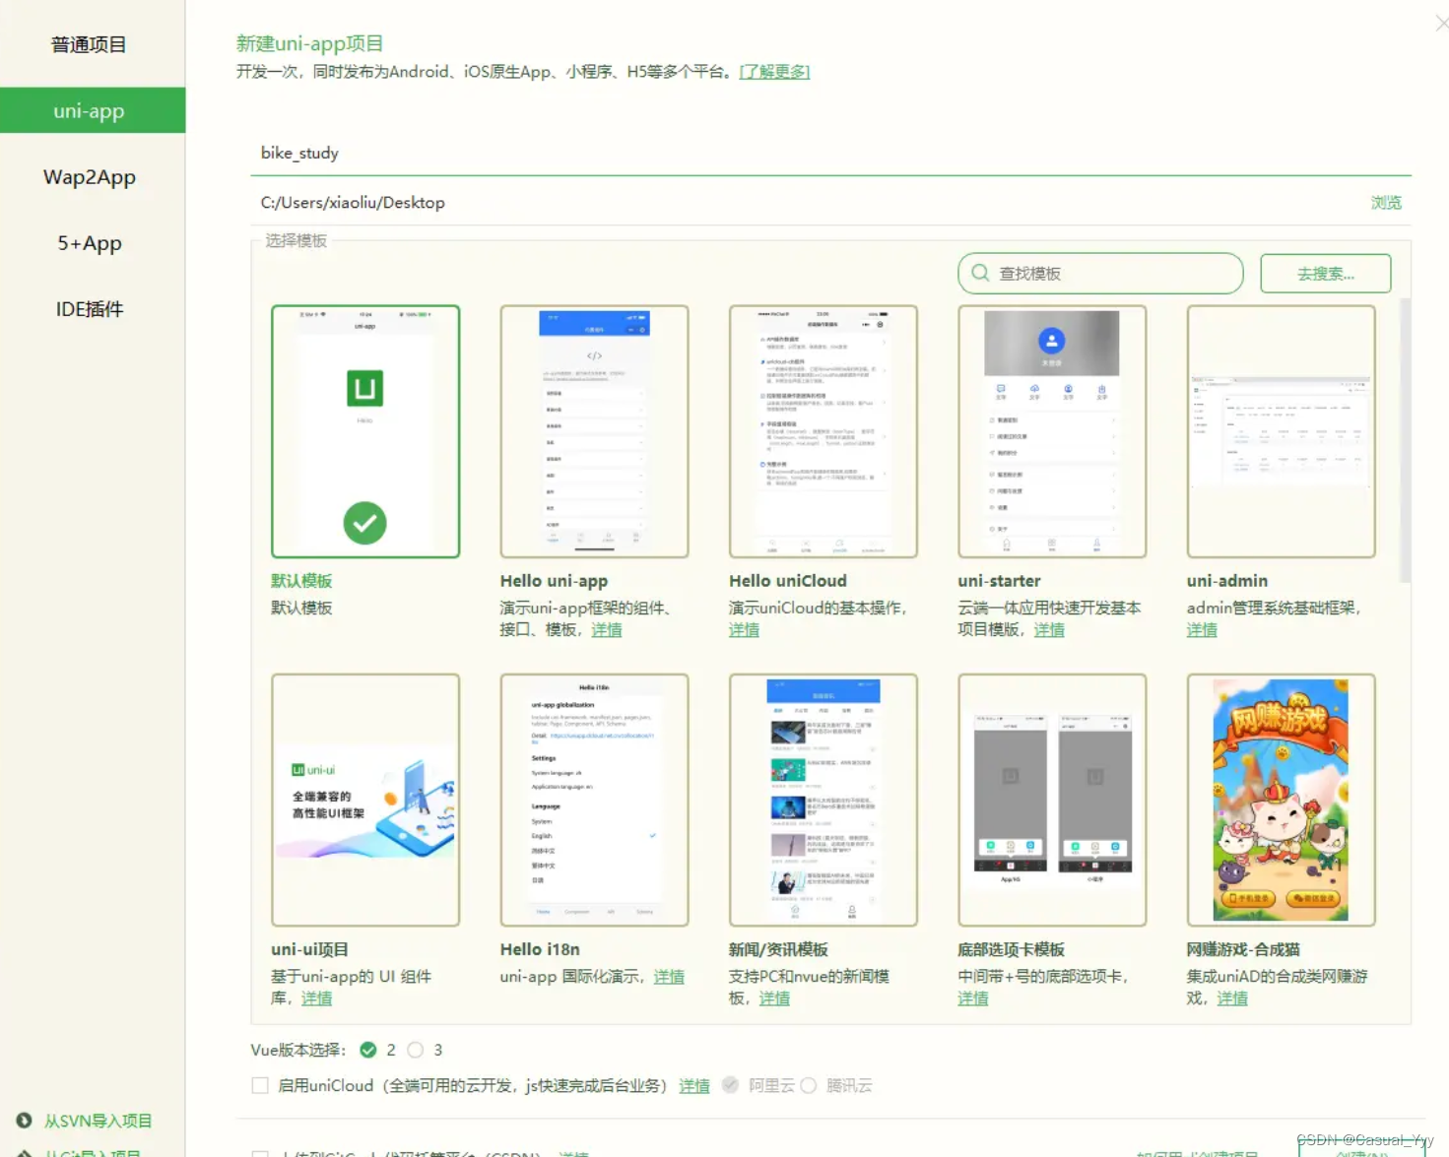Screen dimensions: 1449x1157
Task: Choose the 新闻/资讯模板 template thumbnail
Action: [823, 800]
